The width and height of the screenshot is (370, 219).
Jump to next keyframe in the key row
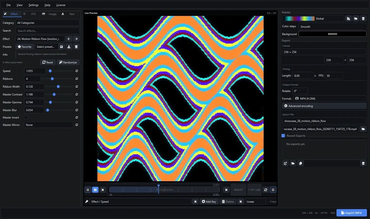[x=241, y=201]
